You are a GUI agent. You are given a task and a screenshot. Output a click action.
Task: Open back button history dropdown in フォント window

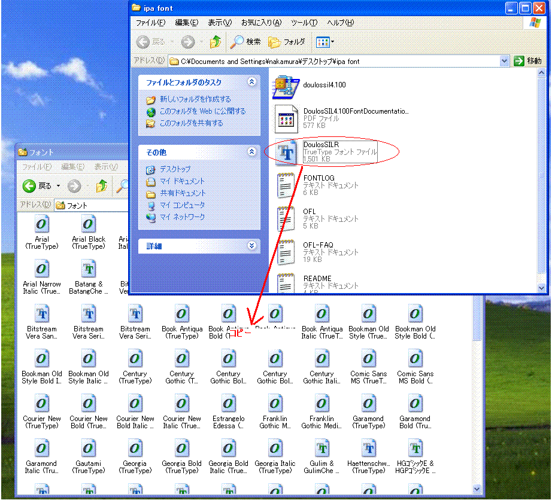point(59,185)
